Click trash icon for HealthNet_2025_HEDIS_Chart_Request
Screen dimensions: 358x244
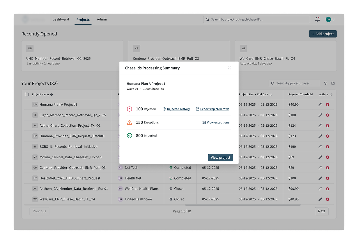click(327, 178)
